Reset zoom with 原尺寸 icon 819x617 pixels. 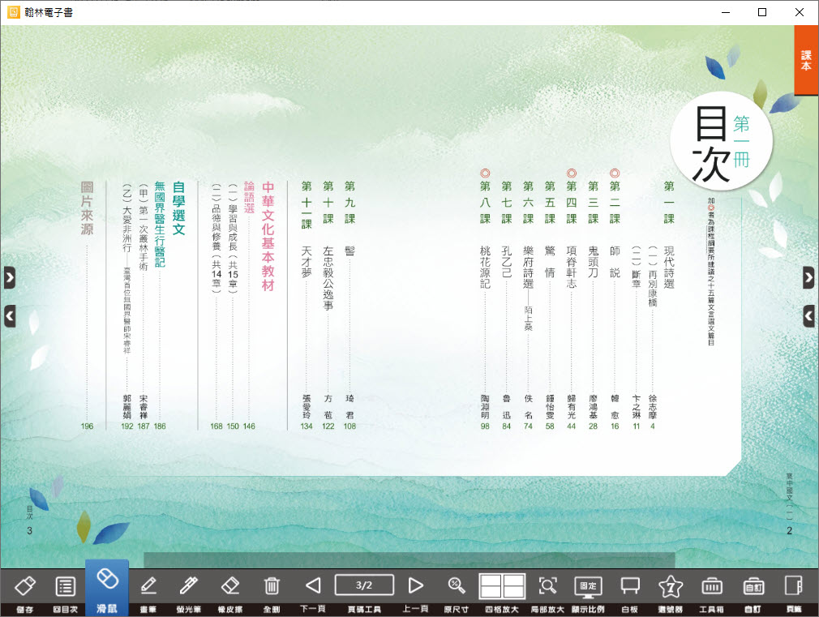(x=457, y=586)
